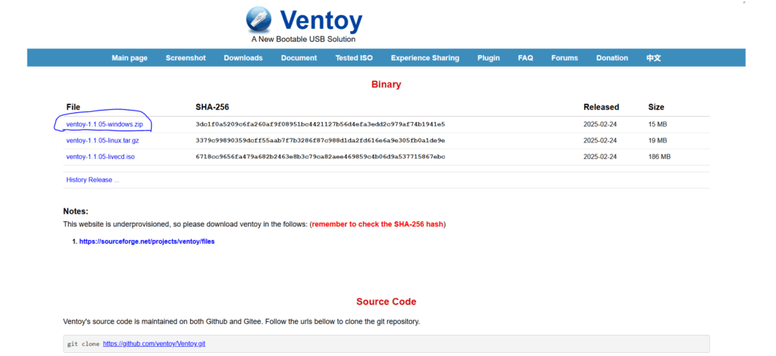Download ventoy-1.1.05-livecd.iso
Viewport: 776px width, 356px height.
click(x=101, y=157)
